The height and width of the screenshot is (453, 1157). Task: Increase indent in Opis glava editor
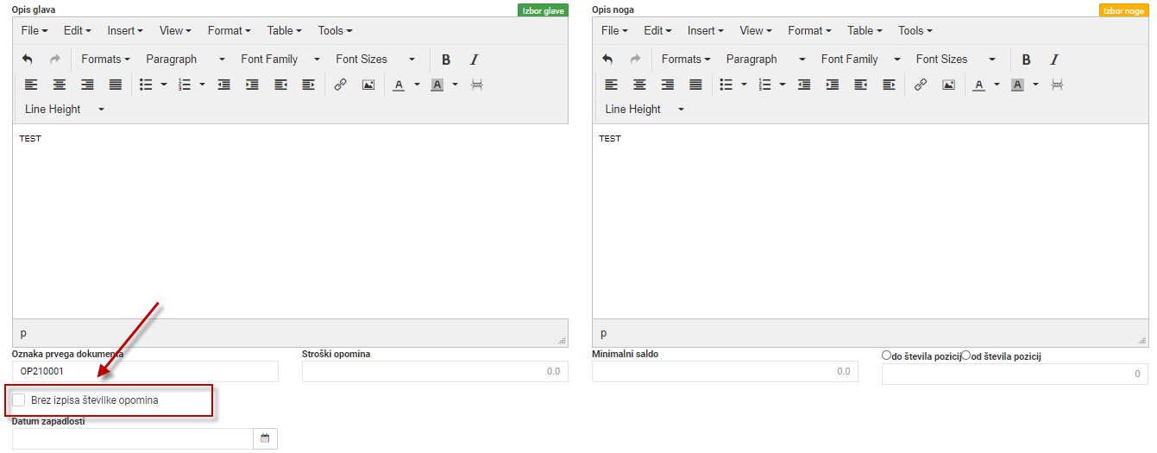[252, 85]
